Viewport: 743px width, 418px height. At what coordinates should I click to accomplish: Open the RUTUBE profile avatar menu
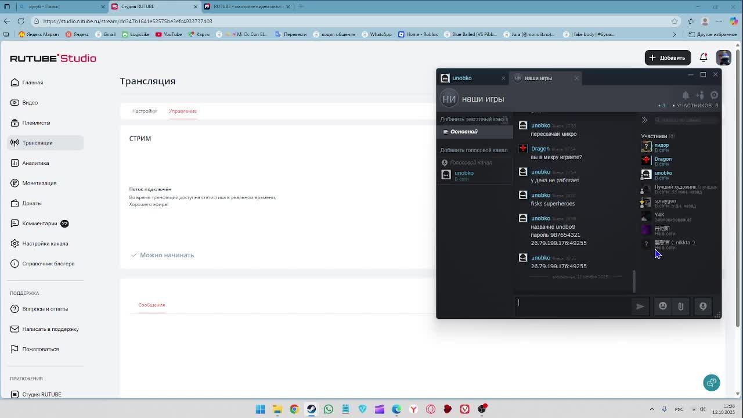click(723, 57)
